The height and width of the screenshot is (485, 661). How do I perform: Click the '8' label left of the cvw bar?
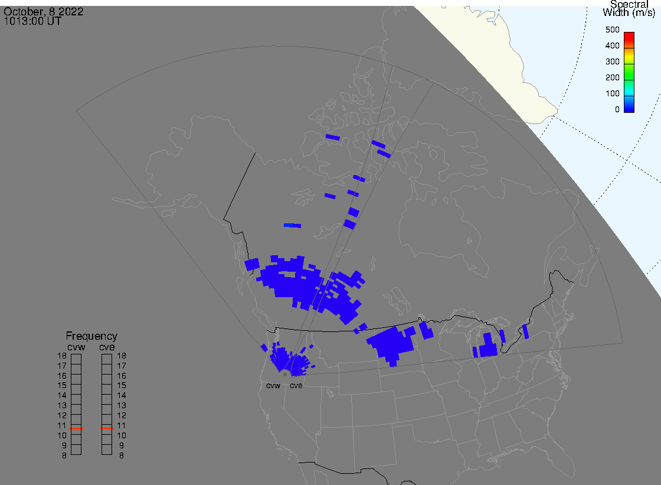[x=64, y=456]
